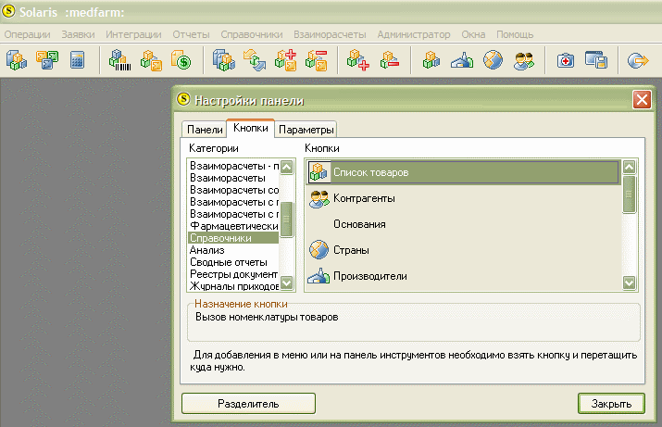Choose the Сводные отчеты category

click(233, 262)
